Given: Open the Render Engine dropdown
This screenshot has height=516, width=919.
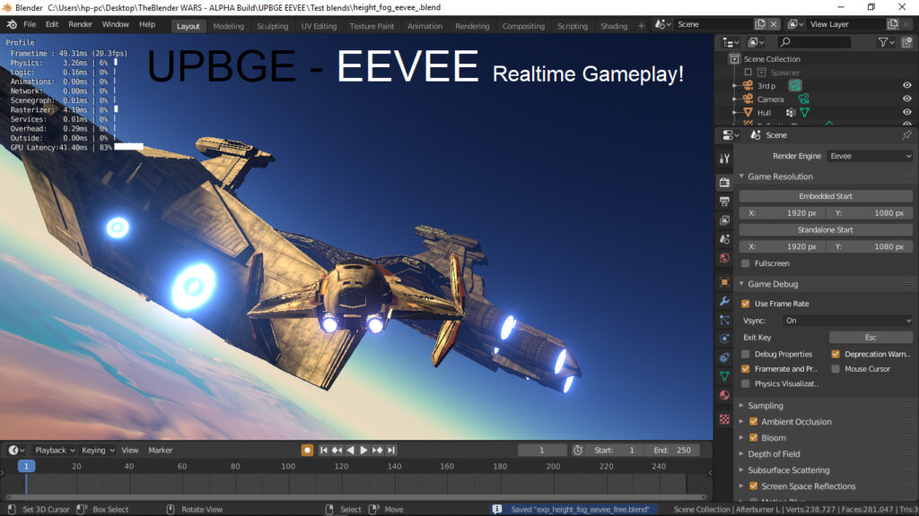Looking at the screenshot, I should pyautogui.click(x=870, y=156).
